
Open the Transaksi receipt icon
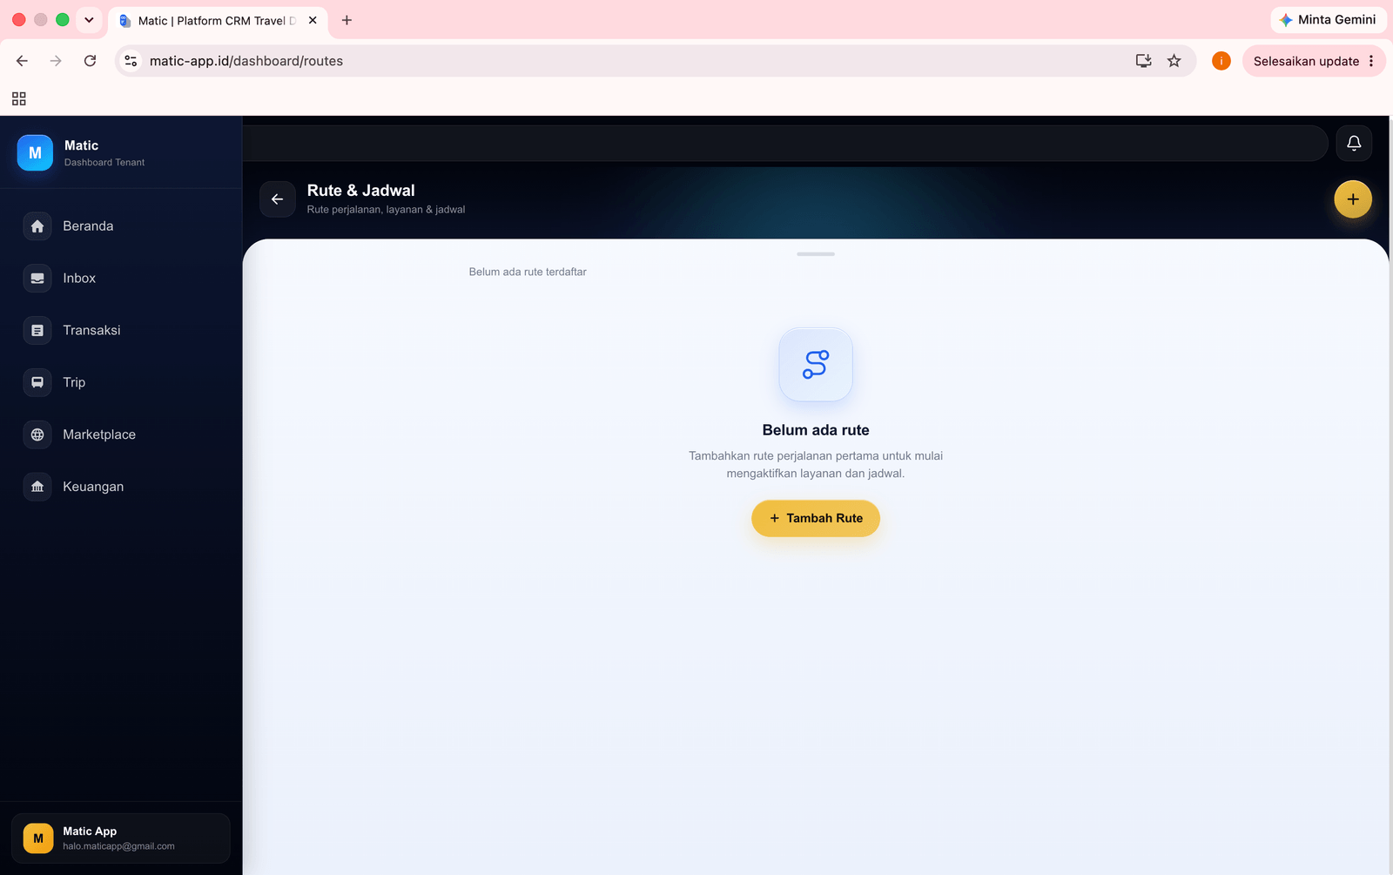[37, 331]
